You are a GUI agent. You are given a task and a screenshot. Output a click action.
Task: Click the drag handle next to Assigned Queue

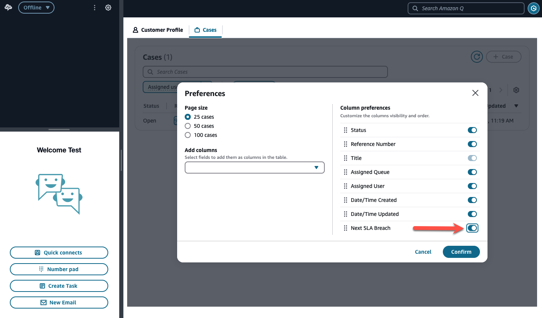point(345,172)
